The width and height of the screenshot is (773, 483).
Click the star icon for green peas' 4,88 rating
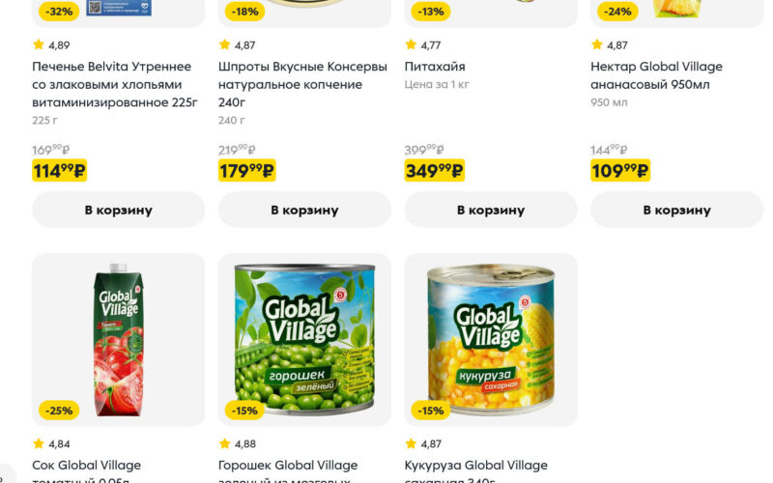(x=225, y=443)
